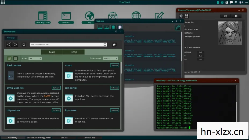Click the teal globe status icon in top bar
This screenshot has height=140, width=249.
222,2
